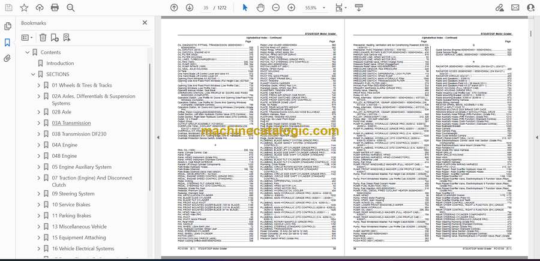Select 15 Equipment Attaching bookmark

(x=79, y=238)
